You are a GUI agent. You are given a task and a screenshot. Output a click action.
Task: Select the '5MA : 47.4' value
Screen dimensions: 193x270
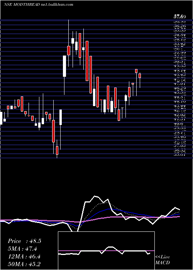pos(22,249)
